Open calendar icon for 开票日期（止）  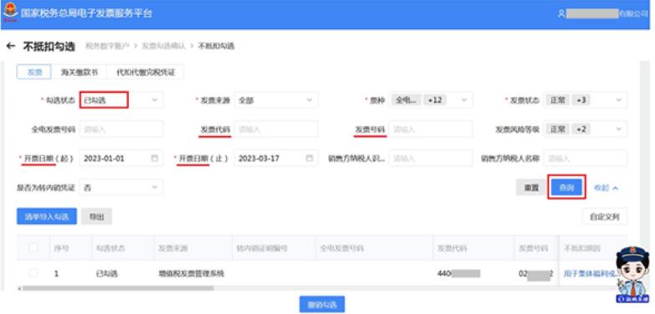coord(310,159)
